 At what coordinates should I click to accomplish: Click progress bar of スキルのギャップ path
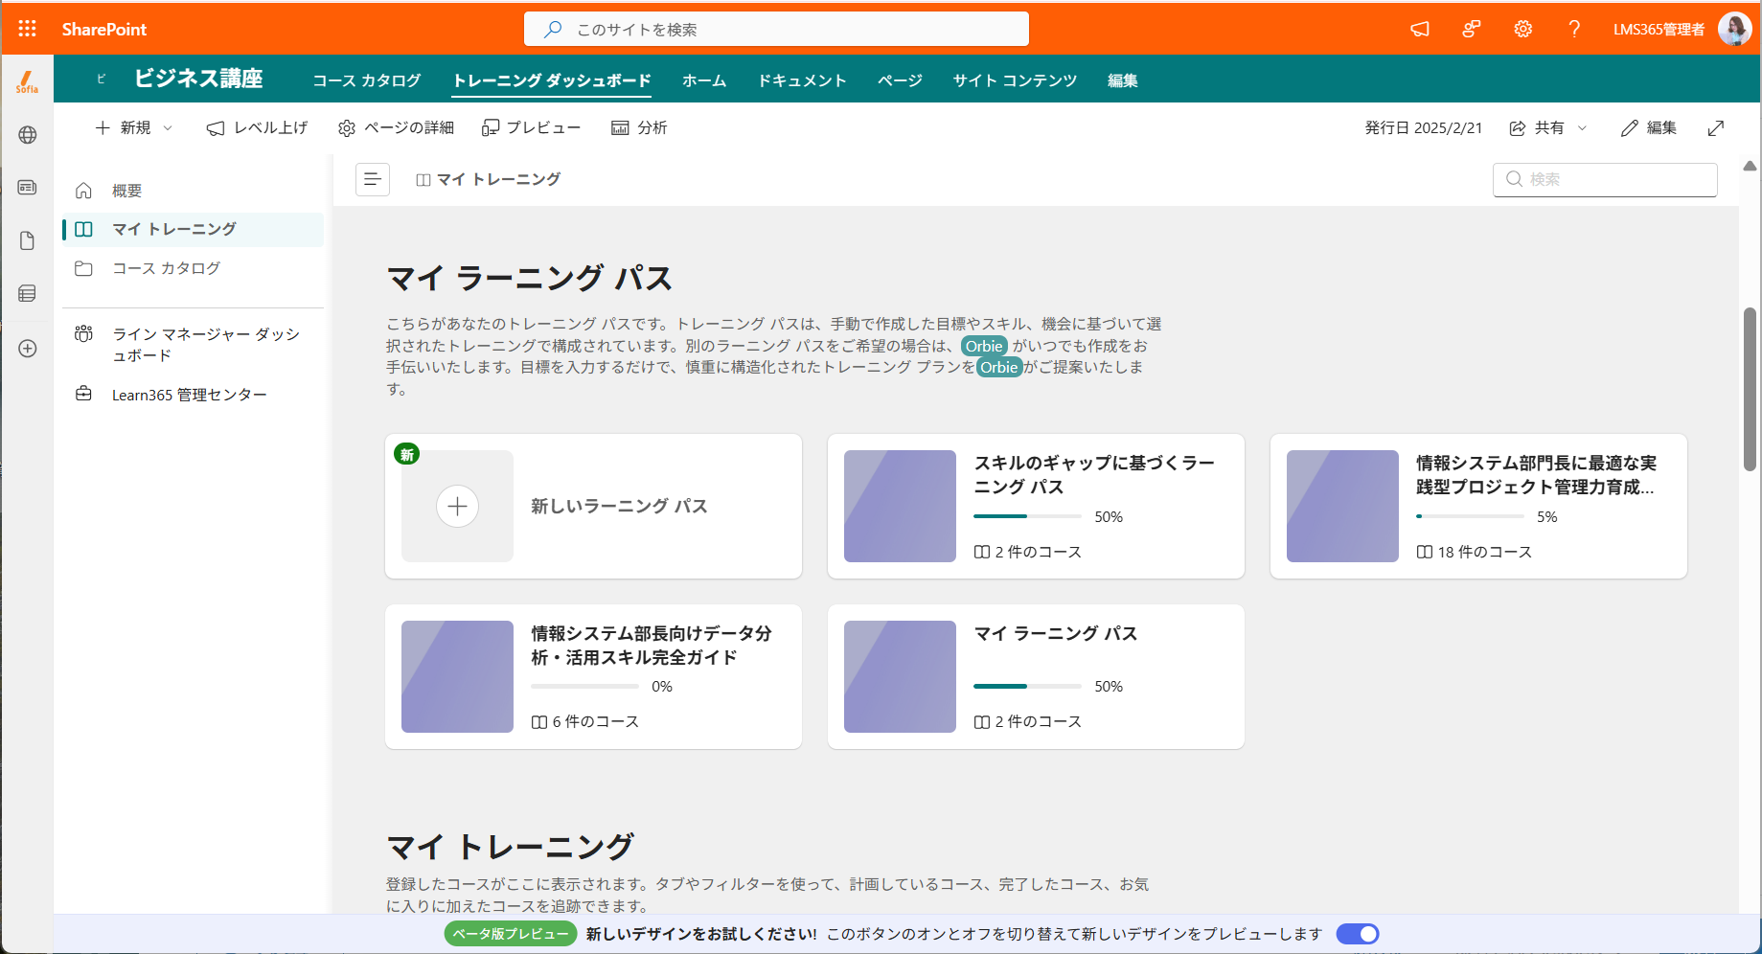[x=1028, y=516]
